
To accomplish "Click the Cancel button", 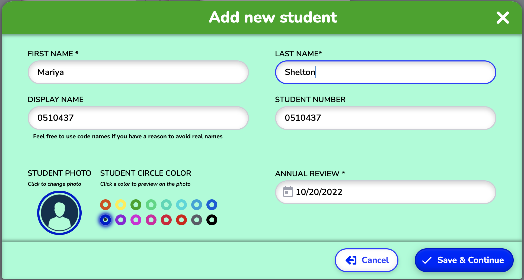I will pyautogui.click(x=366, y=260).
